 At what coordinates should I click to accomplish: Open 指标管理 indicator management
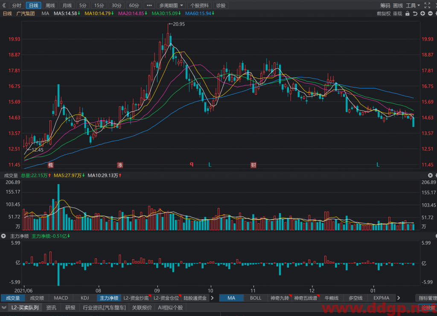(427, 298)
